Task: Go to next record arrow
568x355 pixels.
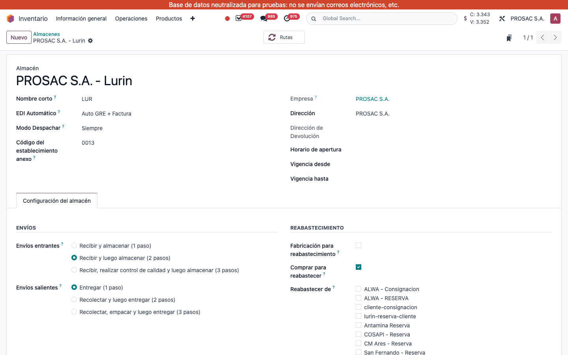Action: pos(555,37)
